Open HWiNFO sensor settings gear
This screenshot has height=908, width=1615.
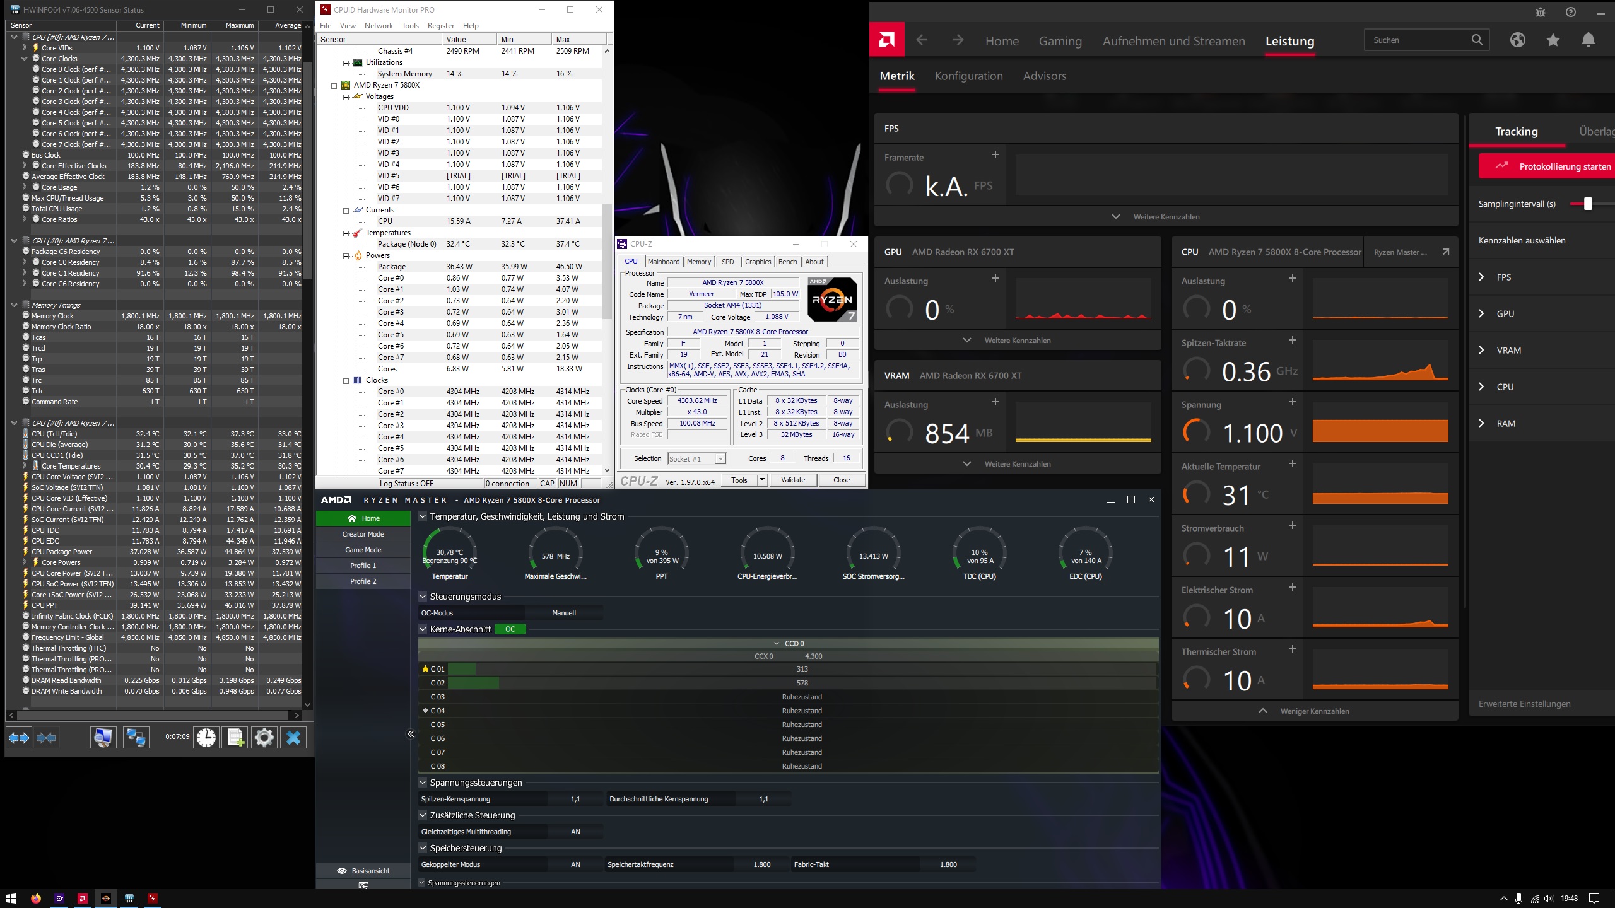point(264,737)
